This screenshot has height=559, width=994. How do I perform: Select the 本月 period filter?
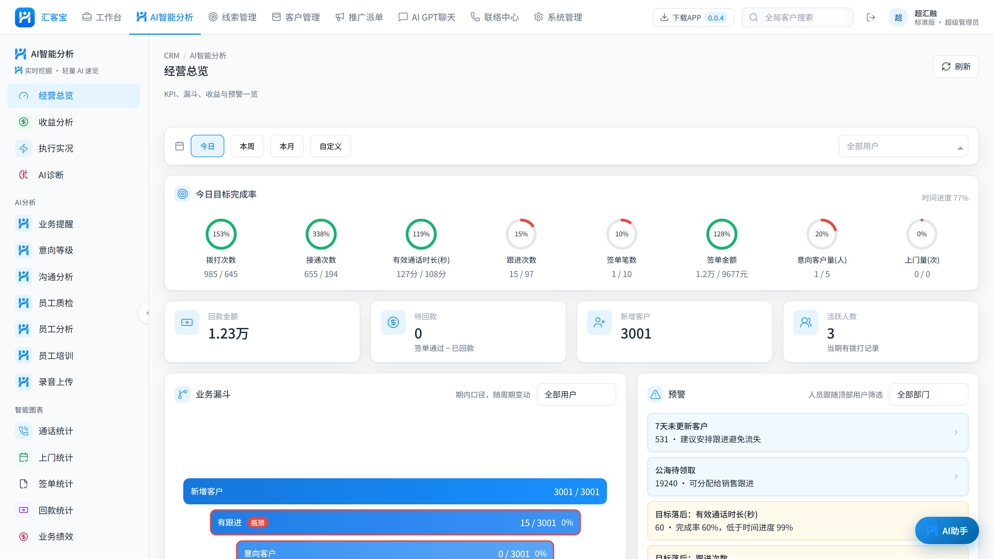point(287,146)
